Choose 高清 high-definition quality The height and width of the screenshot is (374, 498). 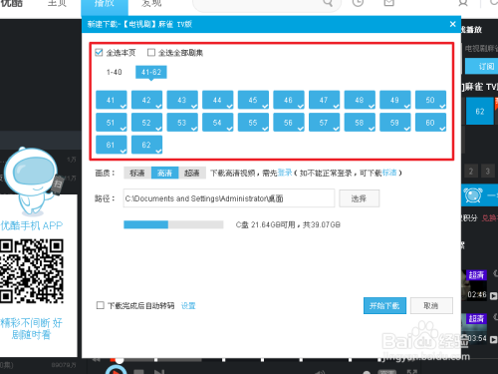point(164,173)
